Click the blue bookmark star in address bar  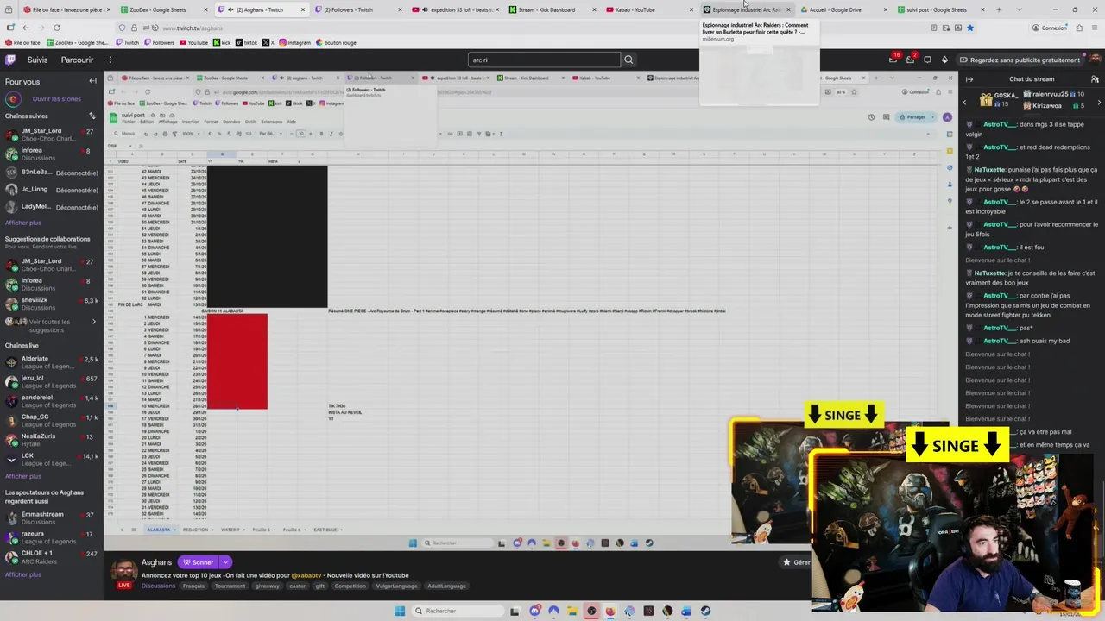(970, 28)
